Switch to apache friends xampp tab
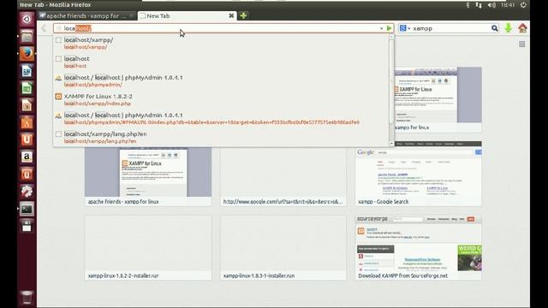Image resolution: width=548 pixels, height=308 pixels. (x=86, y=15)
